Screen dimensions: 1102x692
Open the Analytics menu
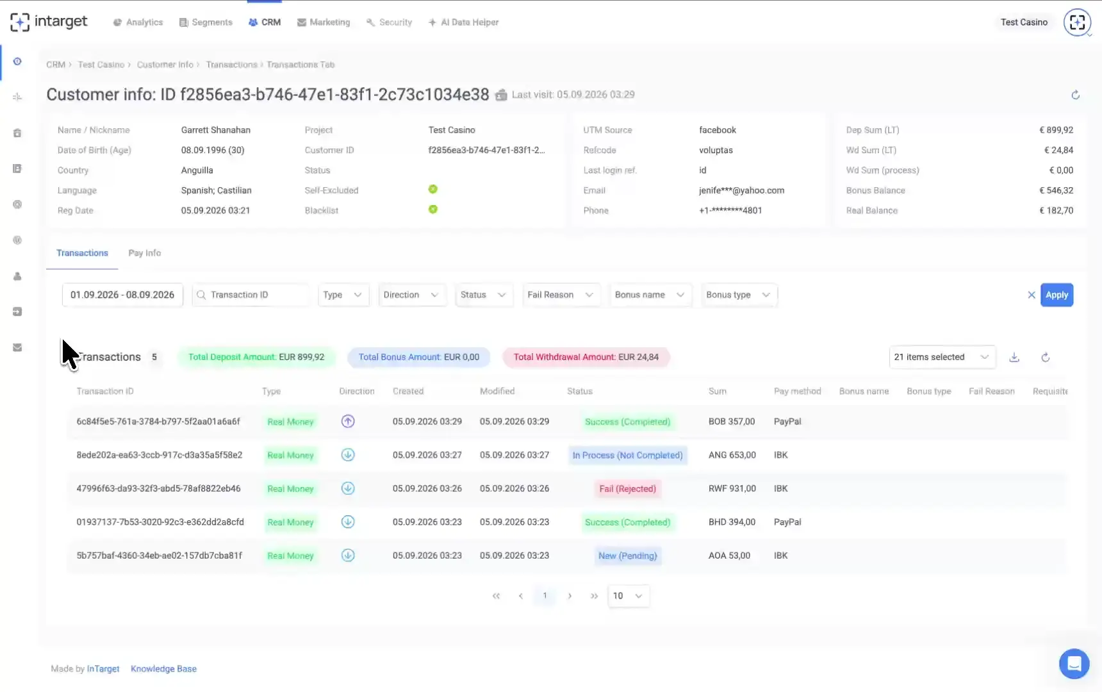click(x=138, y=22)
